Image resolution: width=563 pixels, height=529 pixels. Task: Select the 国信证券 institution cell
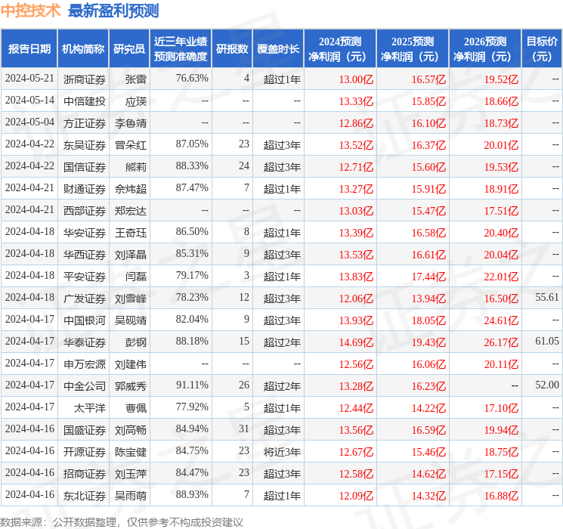[x=85, y=167]
